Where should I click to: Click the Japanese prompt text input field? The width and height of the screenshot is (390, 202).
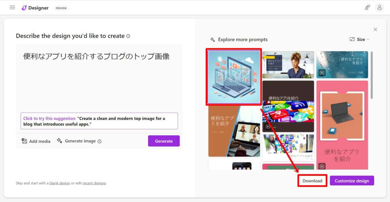coord(99,78)
